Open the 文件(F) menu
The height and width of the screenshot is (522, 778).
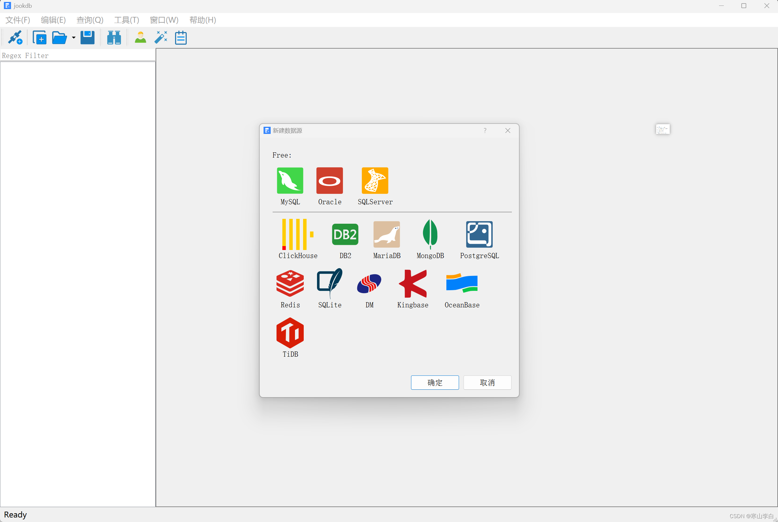click(x=18, y=20)
